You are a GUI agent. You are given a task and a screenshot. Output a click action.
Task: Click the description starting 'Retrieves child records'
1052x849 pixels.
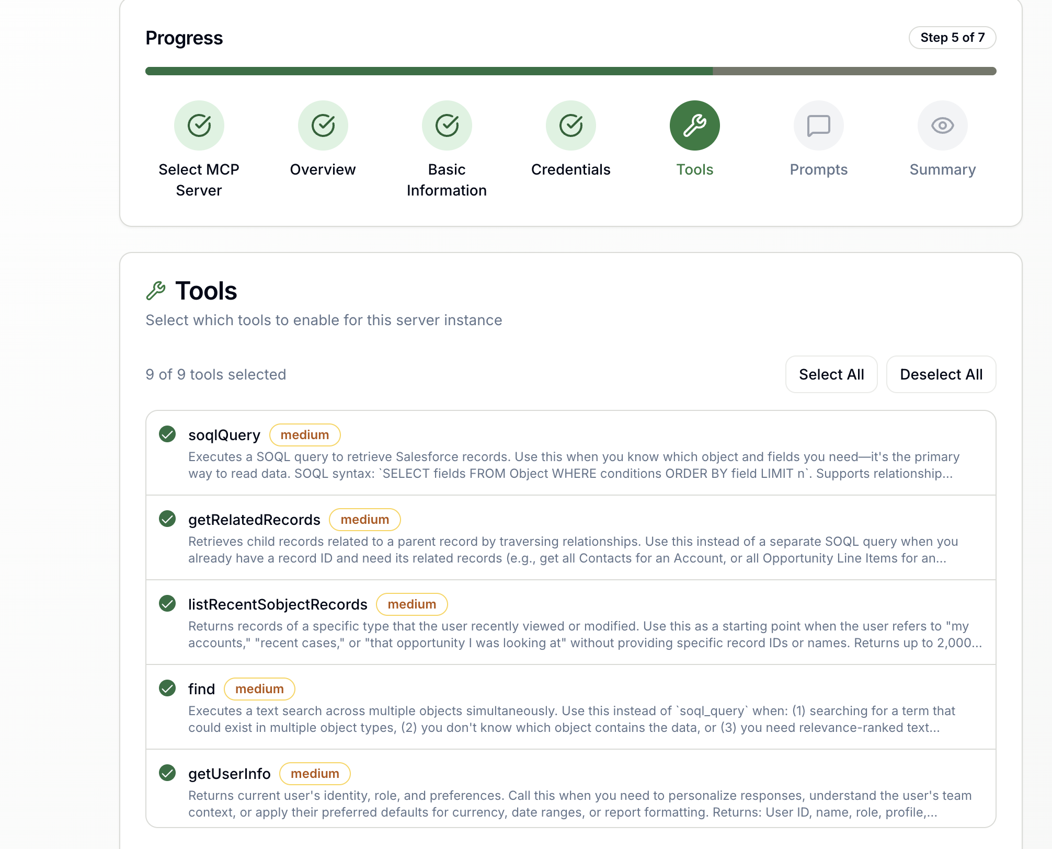point(573,550)
